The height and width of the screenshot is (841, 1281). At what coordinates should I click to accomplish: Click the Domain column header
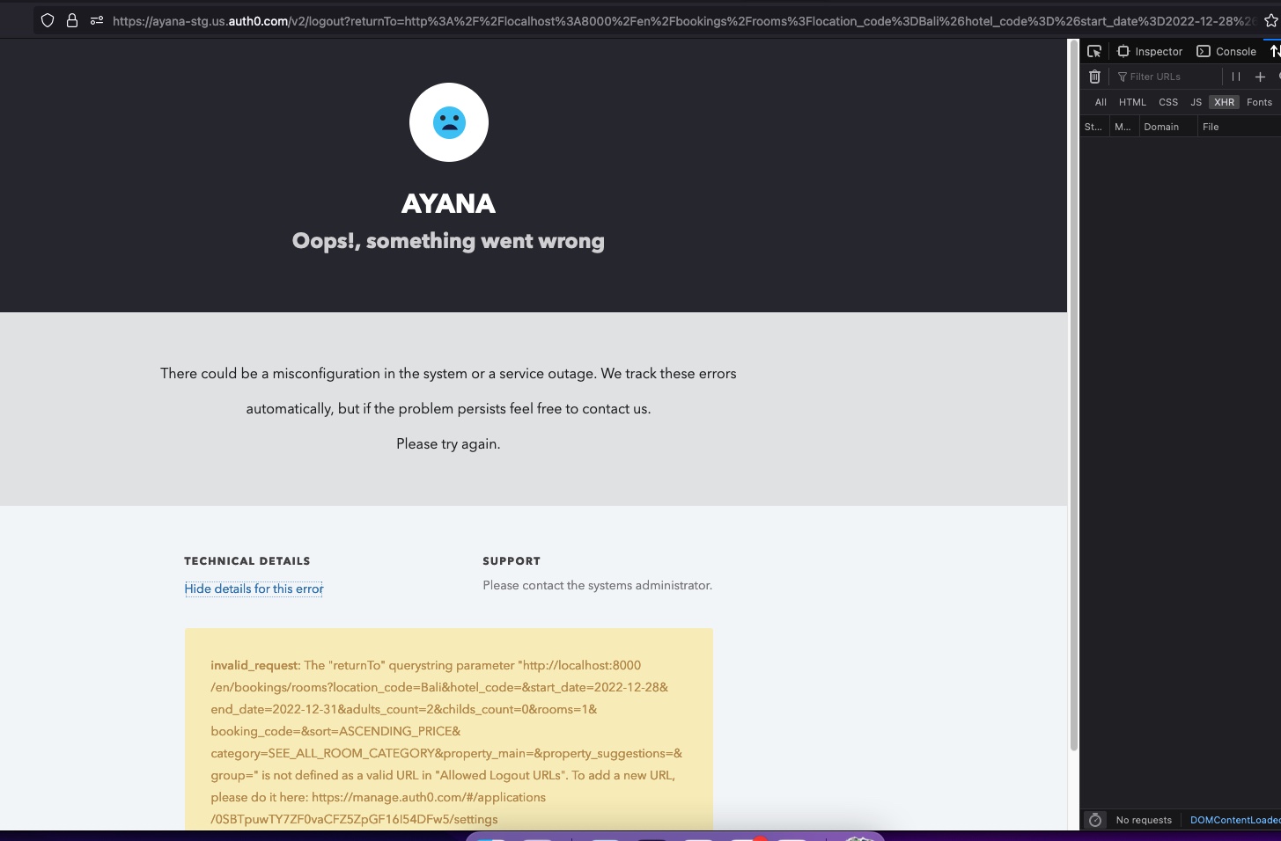point(1161,127)
